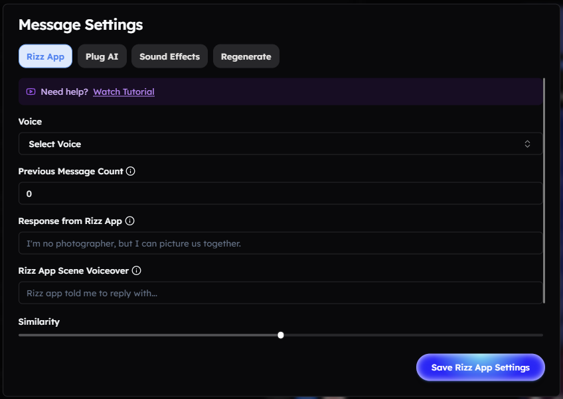Select the Sound Effects tab

click(169, 56)
